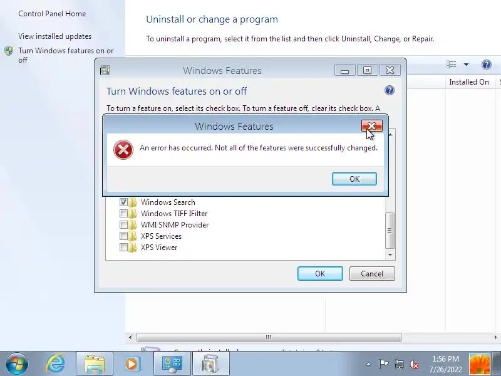
Task: Open the view options dropdown arrow
Action: click(466, 65)
